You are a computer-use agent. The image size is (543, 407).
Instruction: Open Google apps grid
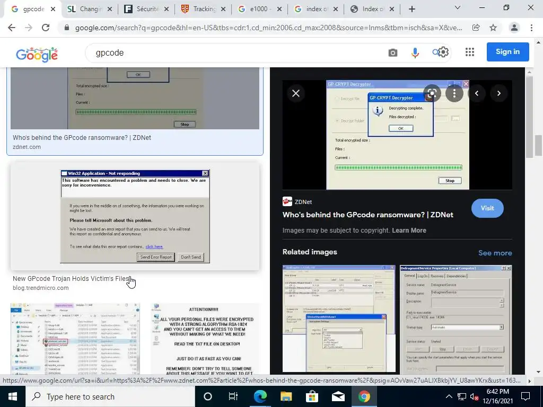coord(470,52)
